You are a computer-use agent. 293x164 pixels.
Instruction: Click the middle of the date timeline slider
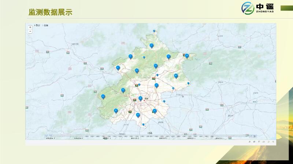[x=146, y=137]
